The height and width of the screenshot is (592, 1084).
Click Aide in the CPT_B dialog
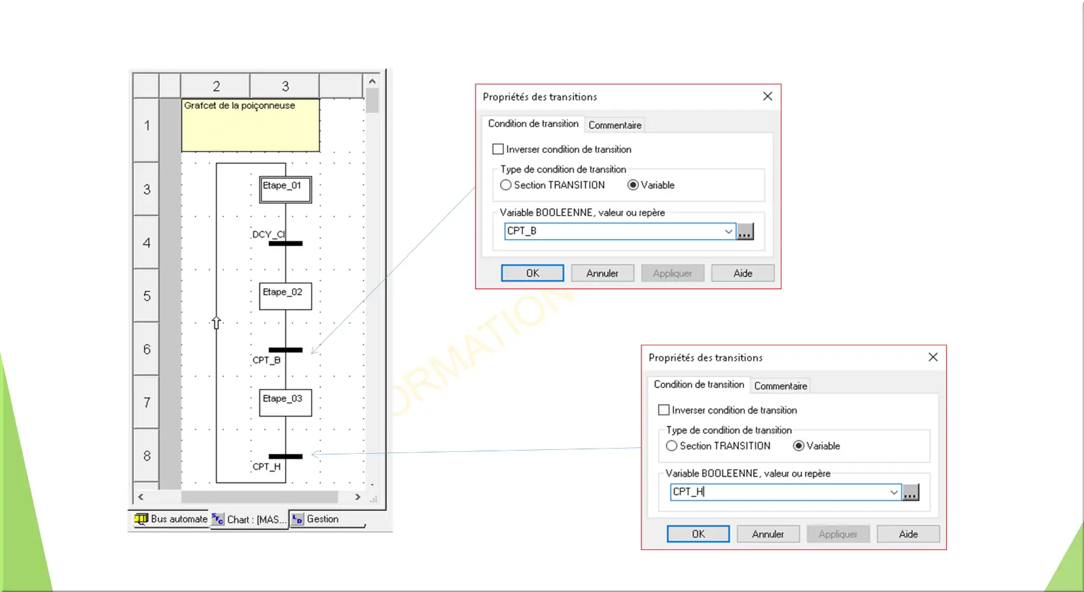tap(743, 273)
